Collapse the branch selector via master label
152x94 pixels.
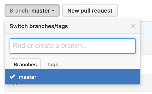[41, 11]
